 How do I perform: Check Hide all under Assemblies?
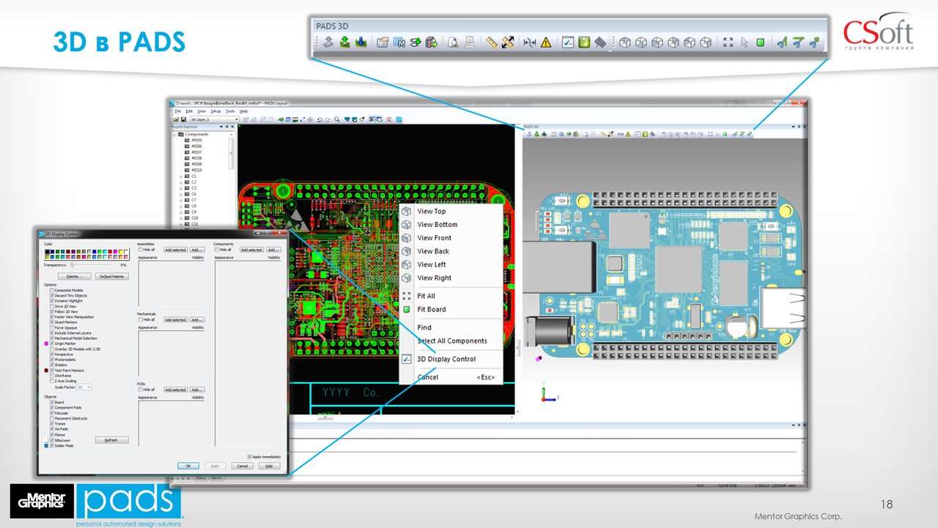[141, 250]
